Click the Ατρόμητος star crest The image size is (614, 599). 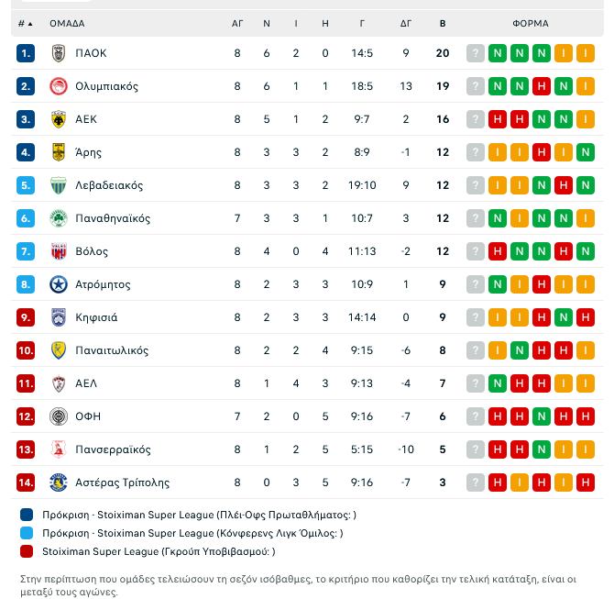pos(59,284)
